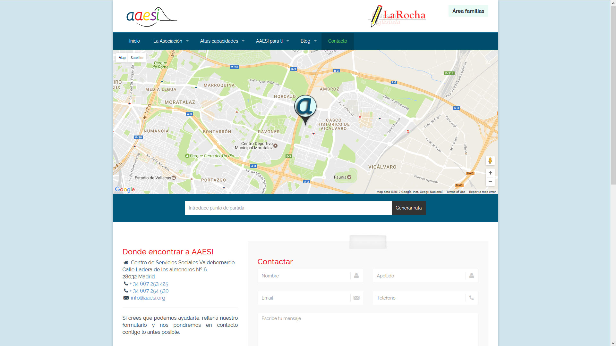
Task: Select the Map view toggle
Action: tap(122, 58)
